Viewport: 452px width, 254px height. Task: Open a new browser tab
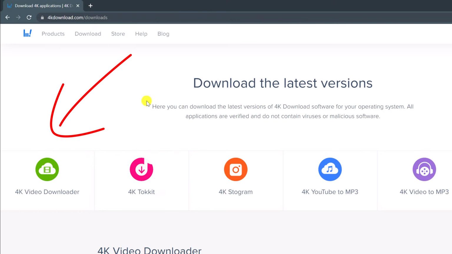click(x=90, y=6)
